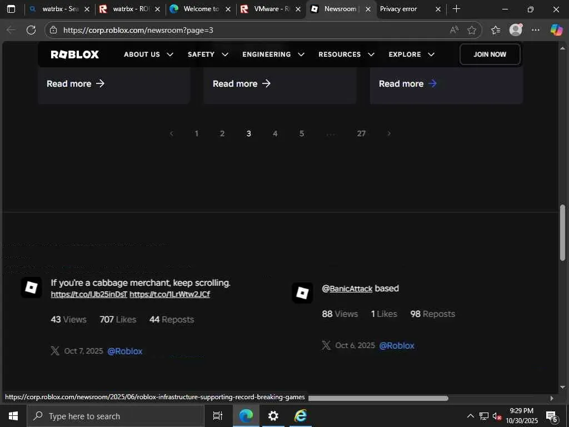Open the middle Read more link
Image resolution: width=569 pixels, height=427 pixels.
tap(242, 84)
